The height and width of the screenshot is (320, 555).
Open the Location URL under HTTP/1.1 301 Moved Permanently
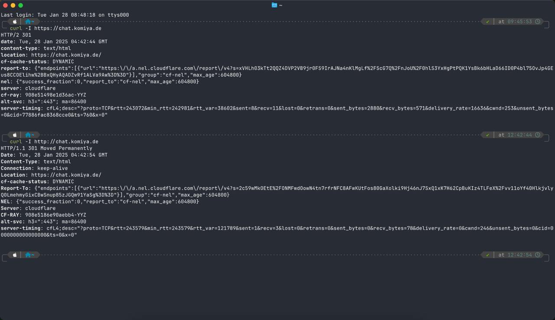[x=66, y=175]
